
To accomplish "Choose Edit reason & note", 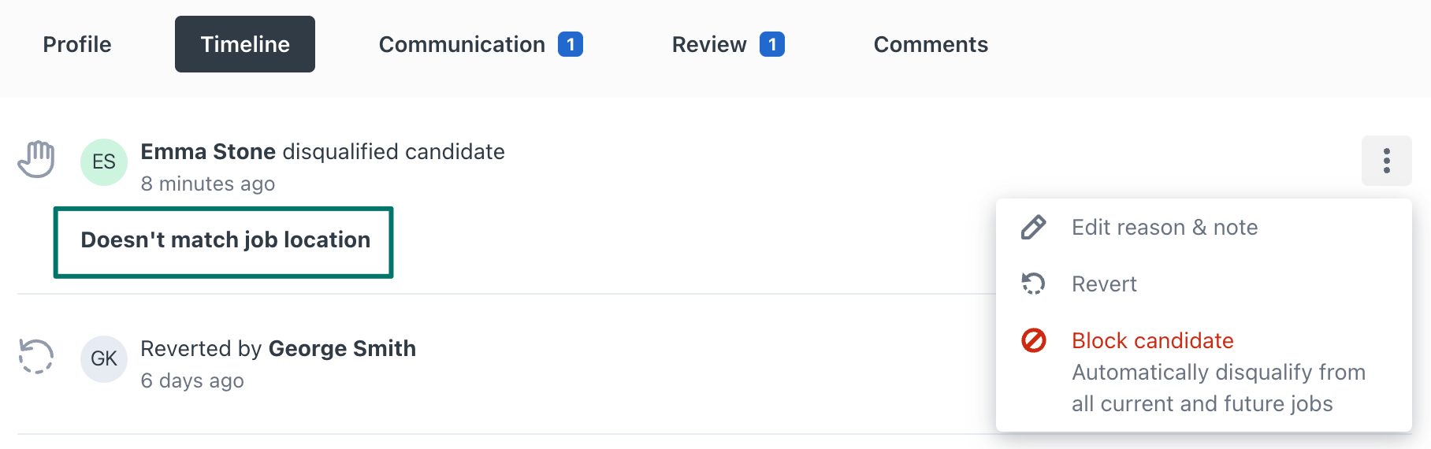I will (1165, 228).
